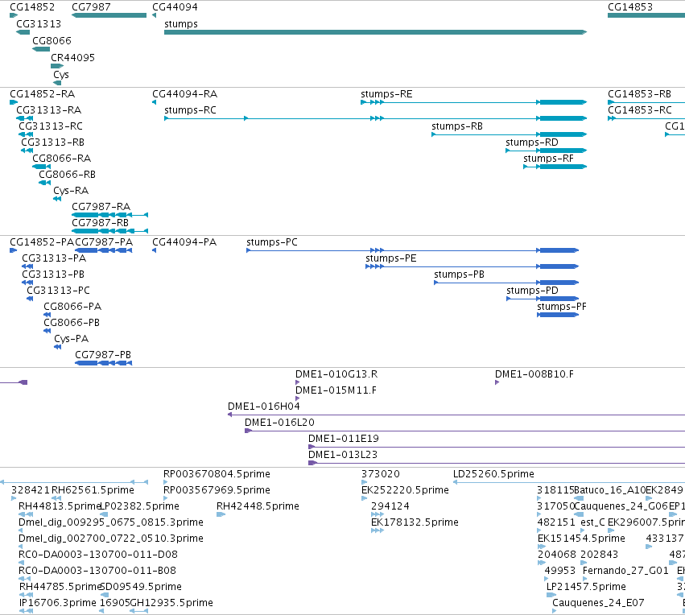The image size is (685, 615).
Task: Select the DME1-008B10.F clone label
Action: tap(534, 374)
